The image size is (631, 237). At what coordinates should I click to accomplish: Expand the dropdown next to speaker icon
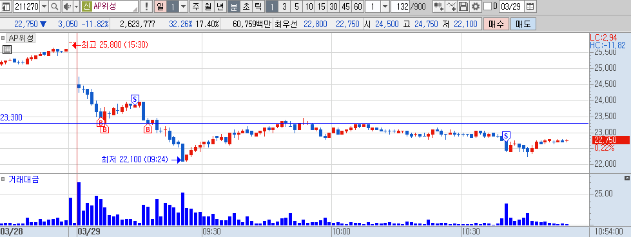[x=77, y=6]
